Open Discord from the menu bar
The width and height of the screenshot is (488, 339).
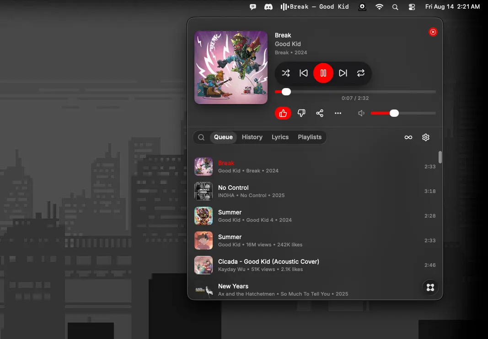point(268,6)
